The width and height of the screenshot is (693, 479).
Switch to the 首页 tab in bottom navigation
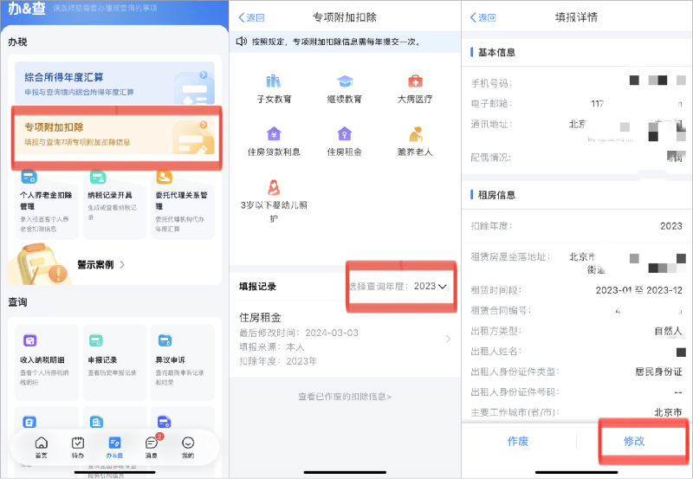click(x=41, y=447)
